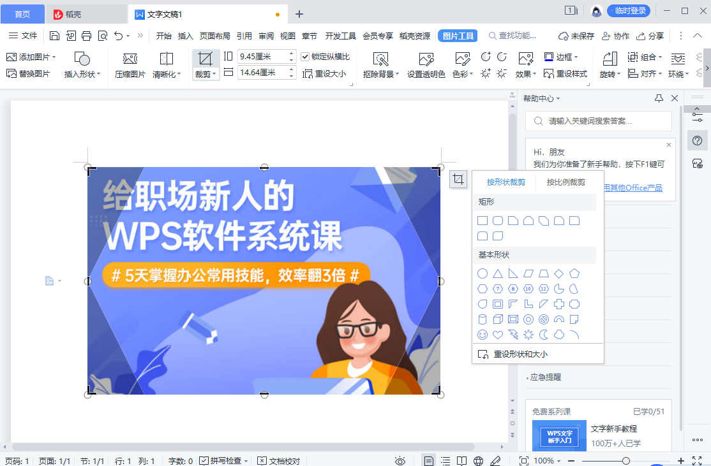
Task: Select the sun shape crop
Action: coord(528,335)
